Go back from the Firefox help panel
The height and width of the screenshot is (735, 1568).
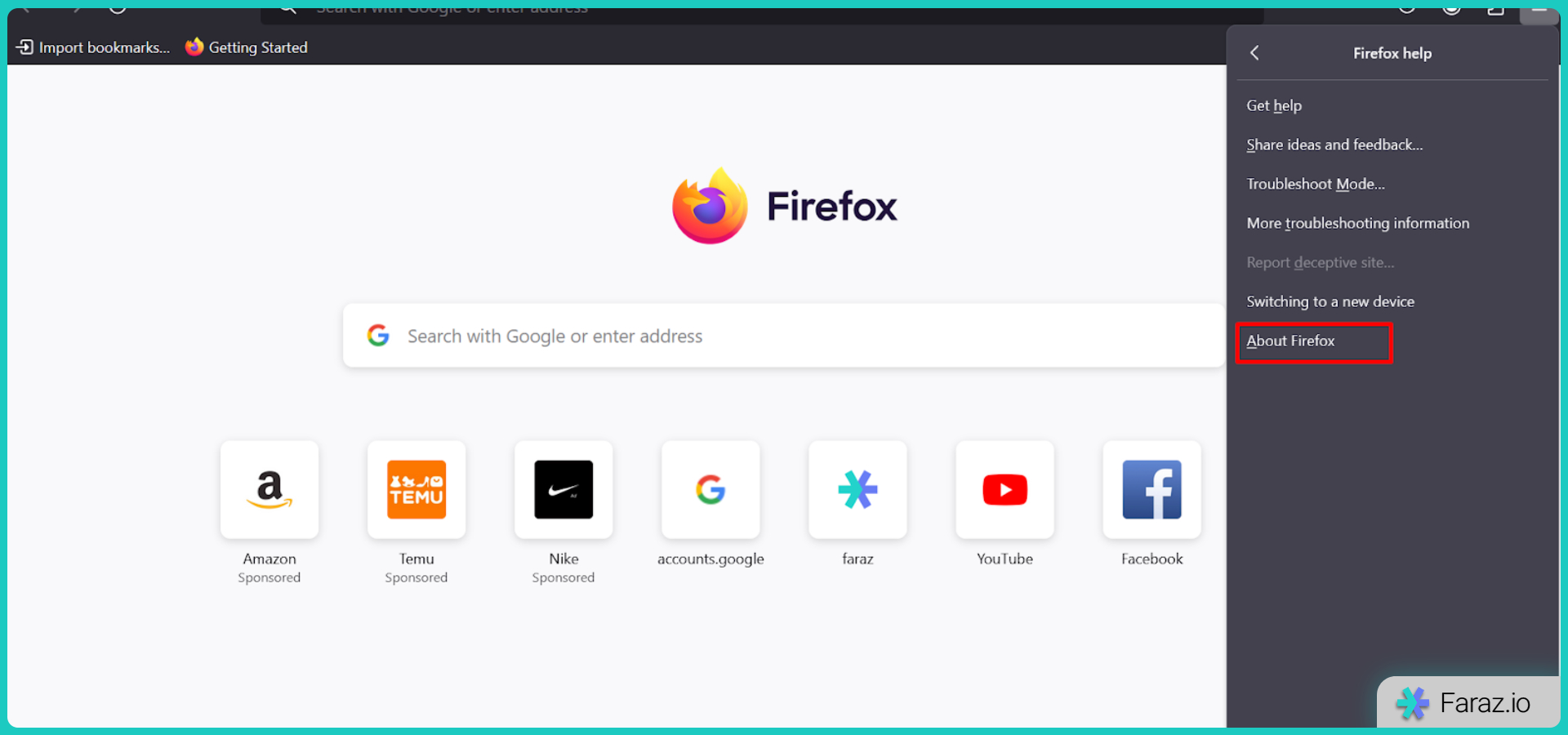click(x=1254, y=53)
